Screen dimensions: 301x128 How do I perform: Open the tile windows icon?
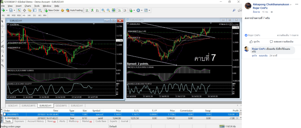coord(113,10)
